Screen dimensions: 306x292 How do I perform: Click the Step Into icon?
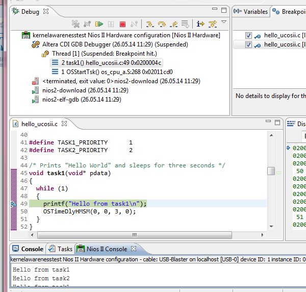149,23
